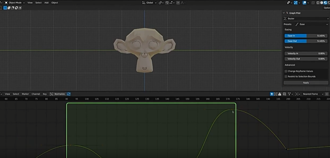Click the Apply button in Graph Pilot

[306, 83]
